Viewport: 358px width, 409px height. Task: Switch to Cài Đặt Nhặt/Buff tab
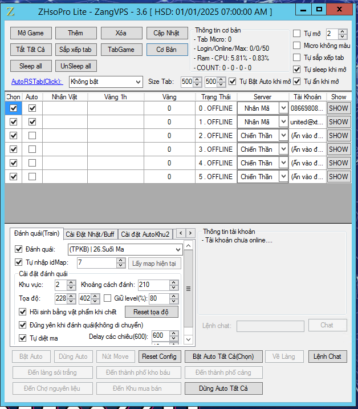pyautogui.click(x=90, y=234)
